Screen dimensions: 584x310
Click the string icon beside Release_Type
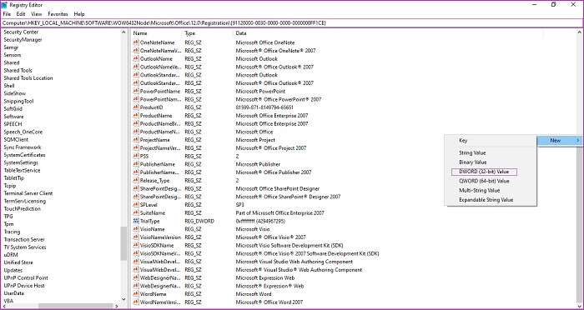[136, 181]
